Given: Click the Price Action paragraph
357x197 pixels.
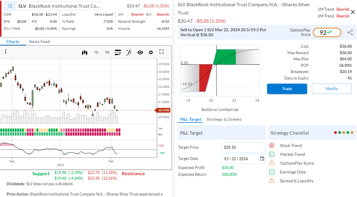Looking at the screenshot, I should (x=85, y=194).
